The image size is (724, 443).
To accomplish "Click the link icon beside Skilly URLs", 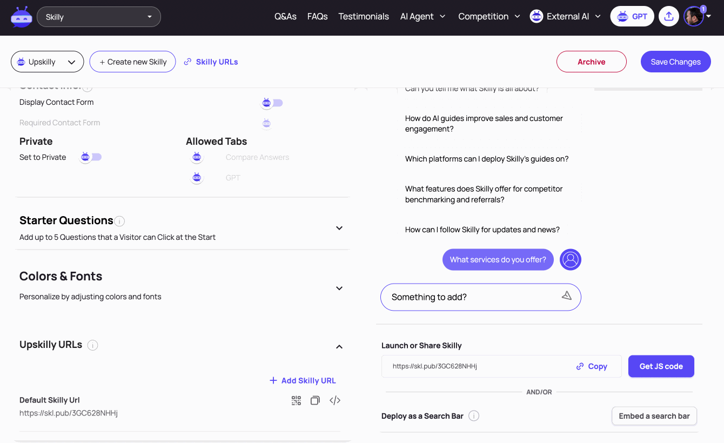I will pyautogui.click(x=187, y=62).
